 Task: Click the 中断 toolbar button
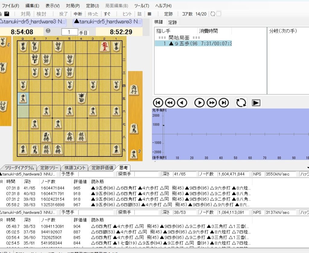point(78,14)
